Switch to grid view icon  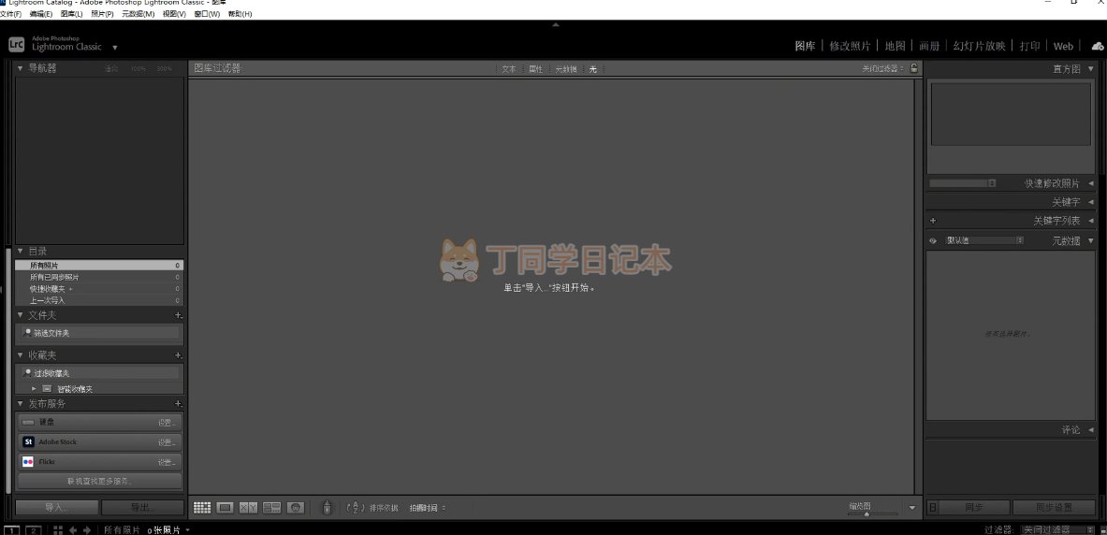coord(202,508)
